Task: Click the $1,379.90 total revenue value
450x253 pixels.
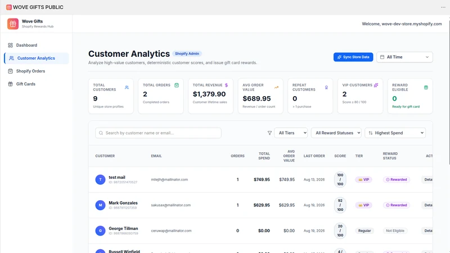Action: point(209,94)
